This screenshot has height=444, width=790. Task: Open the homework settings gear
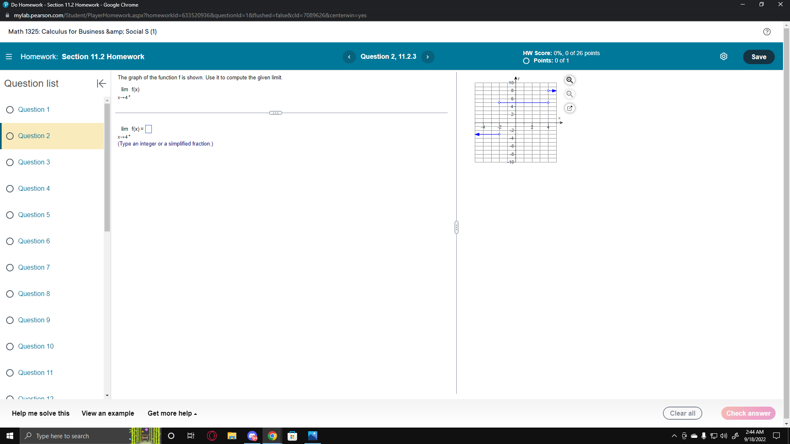pos(724,56)
